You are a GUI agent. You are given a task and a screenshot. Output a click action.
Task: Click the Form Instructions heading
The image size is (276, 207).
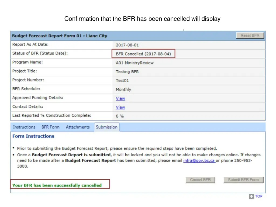(33, 136)
